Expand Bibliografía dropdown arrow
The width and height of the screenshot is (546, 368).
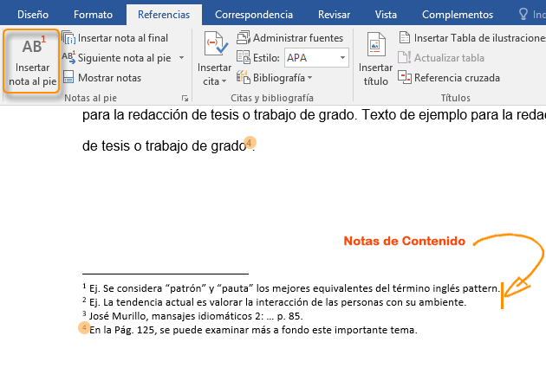coord(309,78)
